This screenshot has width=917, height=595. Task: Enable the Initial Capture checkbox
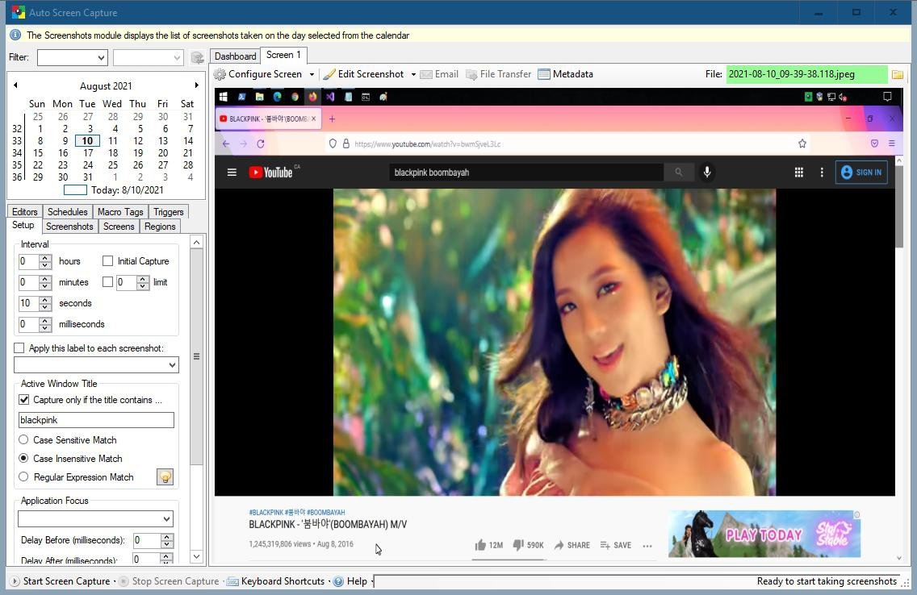(x=107, y=261)
